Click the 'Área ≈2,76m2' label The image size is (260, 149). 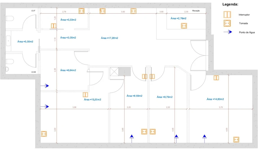pos(179,18)
